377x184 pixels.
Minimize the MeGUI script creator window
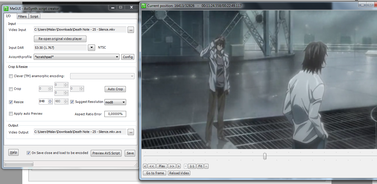(x=113, y=7)
